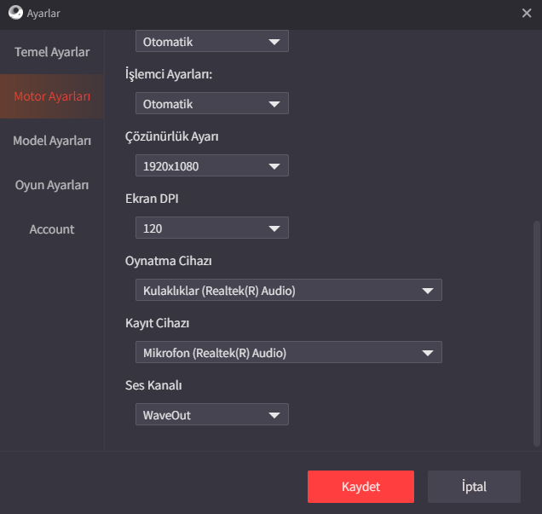Close the Ayarlar settings window
This screenshot has width=542, height=514.
click(527, 13)
